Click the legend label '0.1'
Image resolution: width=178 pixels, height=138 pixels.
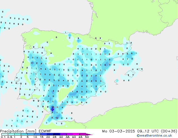[x=3, y=137]
